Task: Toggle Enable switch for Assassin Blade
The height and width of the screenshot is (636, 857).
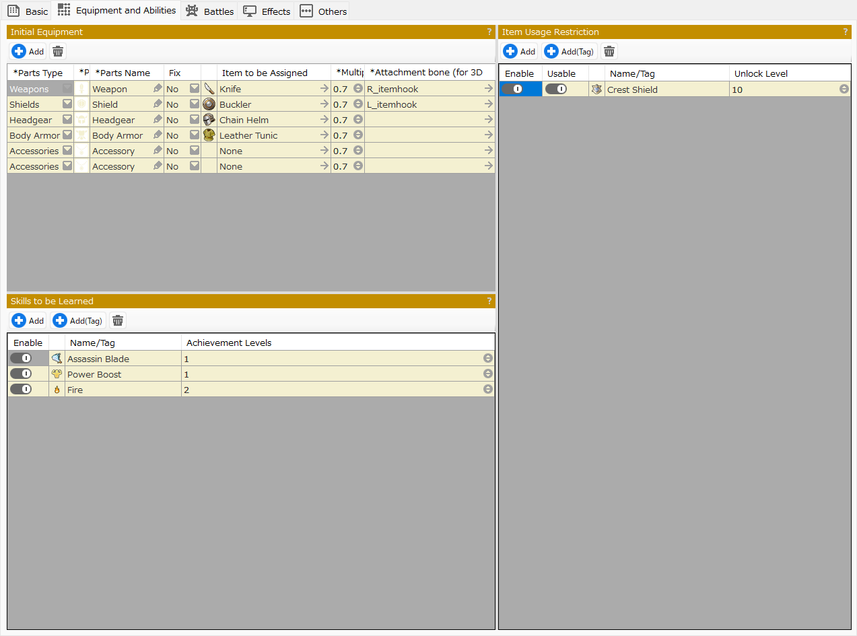Action: (x=21, y=359)
